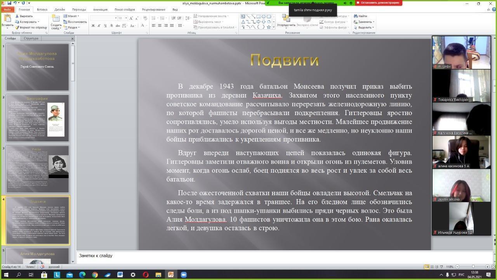This screenshot has height=280, width=497.
Task: Select the Format Painter (Формат по образцу) tool
Action: [17, 28]
